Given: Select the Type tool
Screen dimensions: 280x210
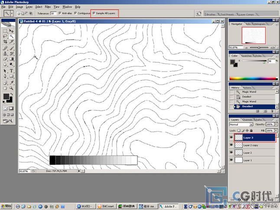Looking at the screenshot, I should coord(11,71).
